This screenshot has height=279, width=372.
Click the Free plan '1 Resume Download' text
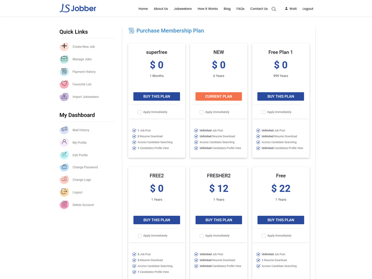(x=274, y=260)
